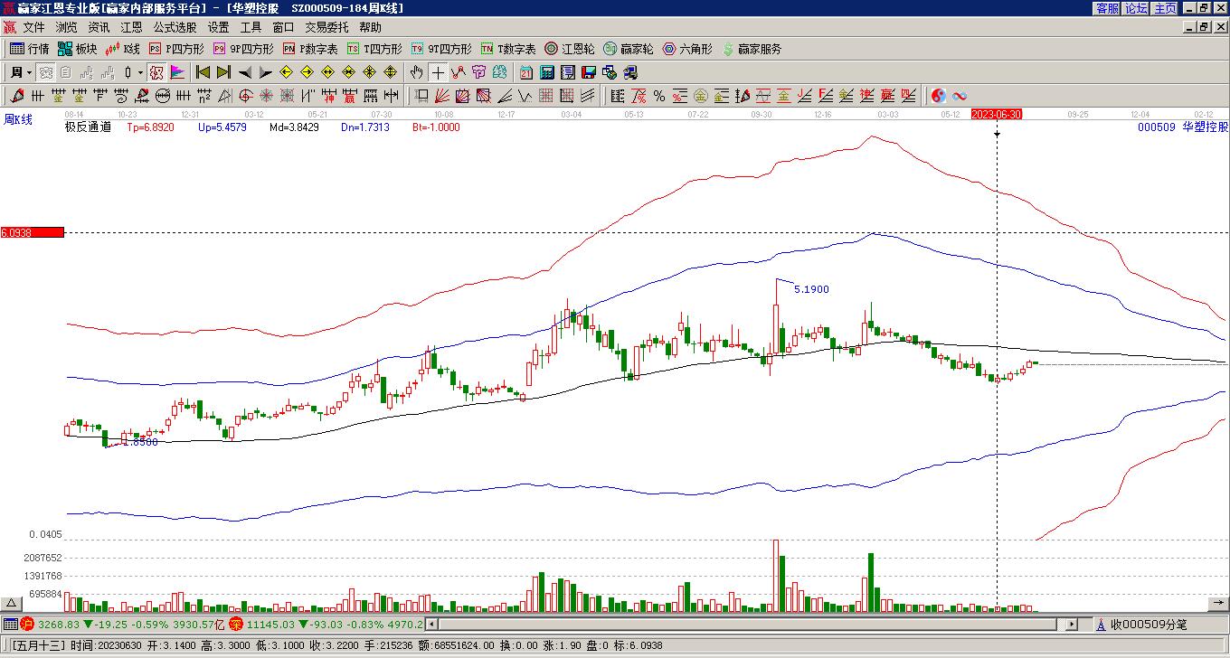
Task: Toggle the colored flag indicator button
Action: click(x=177, y=72)
